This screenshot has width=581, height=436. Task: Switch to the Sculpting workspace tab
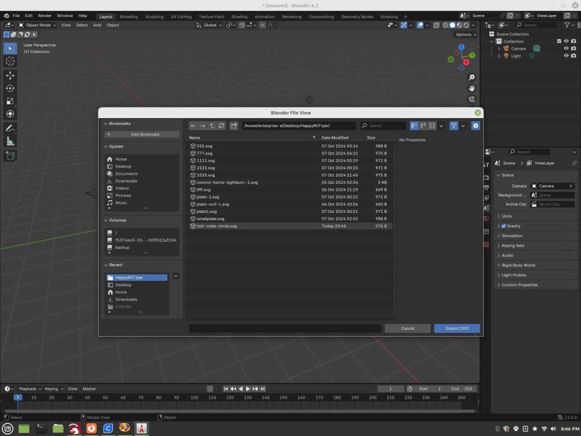point(154,16)
